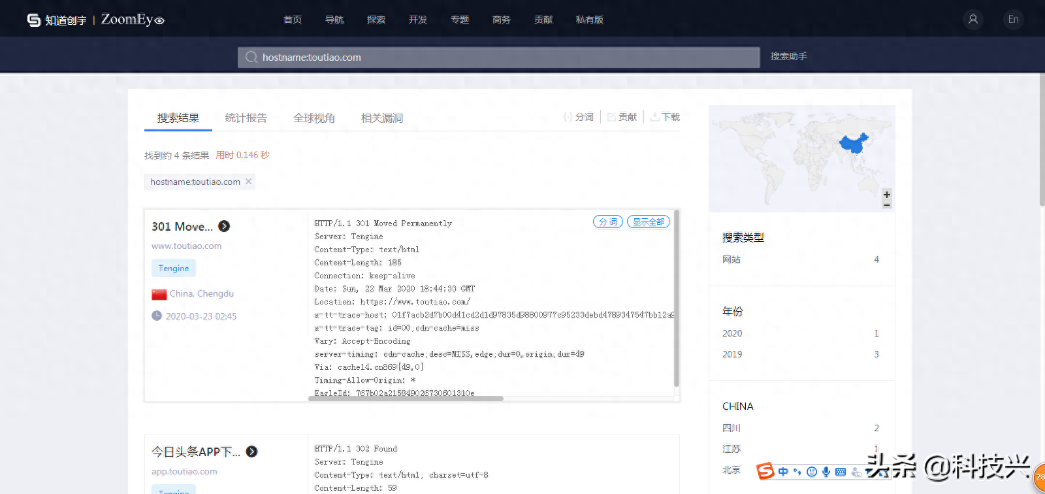The width and height of the screenshot is (1045, 494).
Task: Open the 今日头条APP下... result title
Action: [x=196, y=452]
